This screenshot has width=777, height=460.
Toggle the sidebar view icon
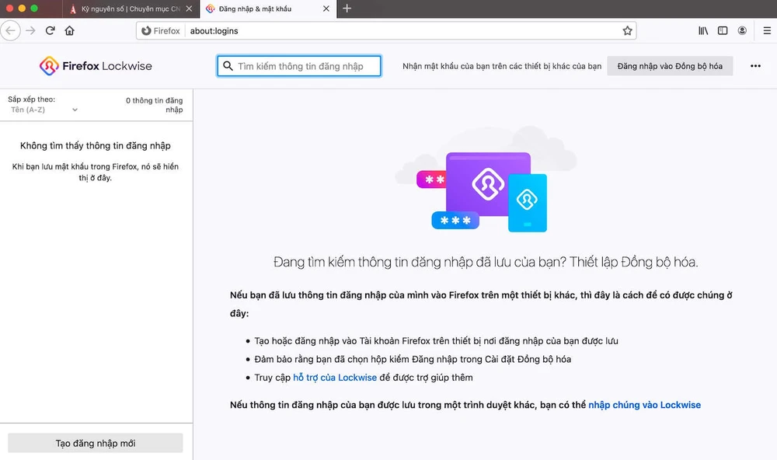coord(723,30)
